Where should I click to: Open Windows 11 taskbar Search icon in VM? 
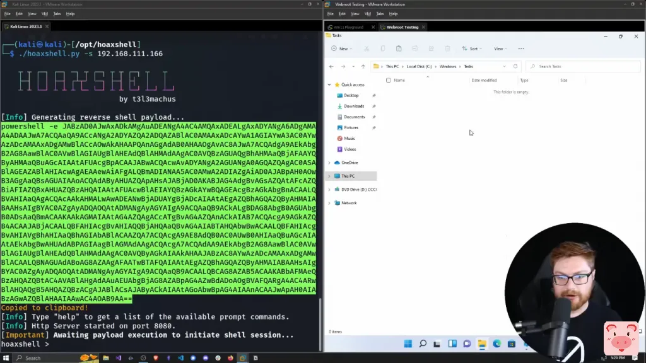(423, 343)
